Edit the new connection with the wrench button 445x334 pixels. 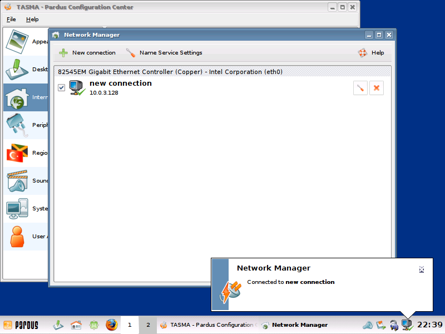(360, 88)
